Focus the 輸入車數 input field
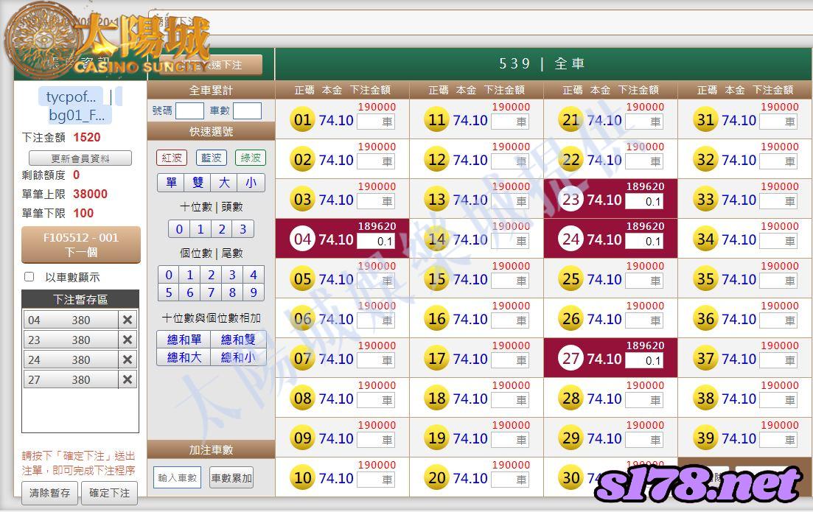 pyautogui.click(x=178, y=478)
